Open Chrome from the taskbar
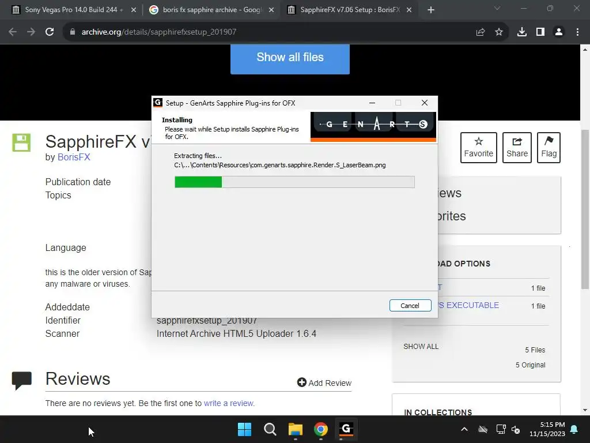The width and height of the screenshot is (590, 443). click(321, 429)
